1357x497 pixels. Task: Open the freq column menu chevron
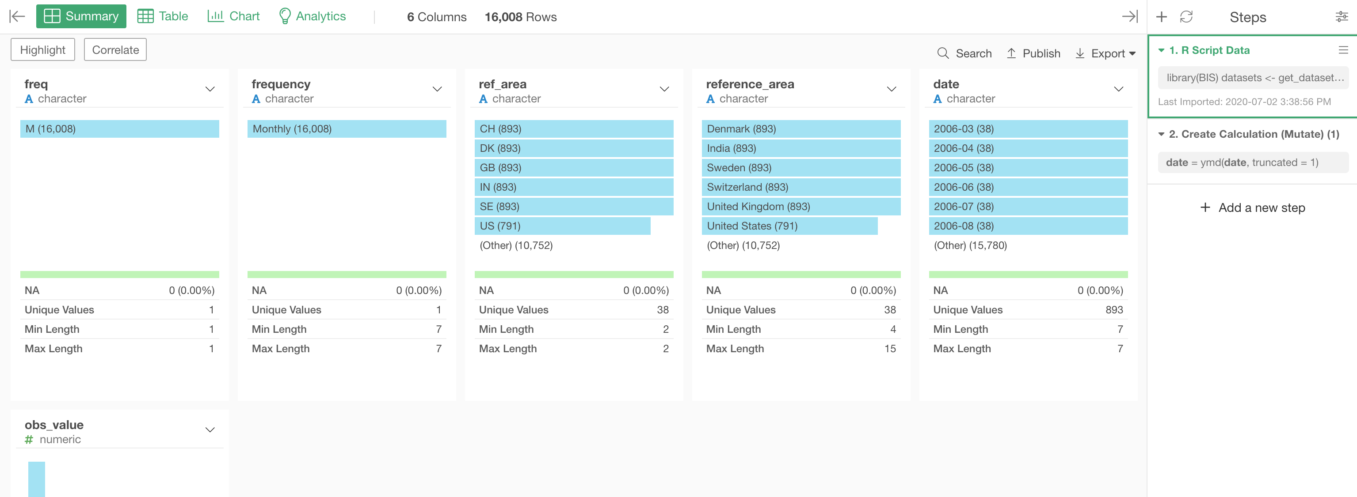click(x=210, y=89)
